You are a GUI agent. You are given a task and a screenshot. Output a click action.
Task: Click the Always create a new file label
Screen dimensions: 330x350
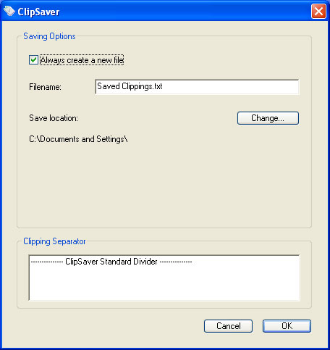click(82, 60)
